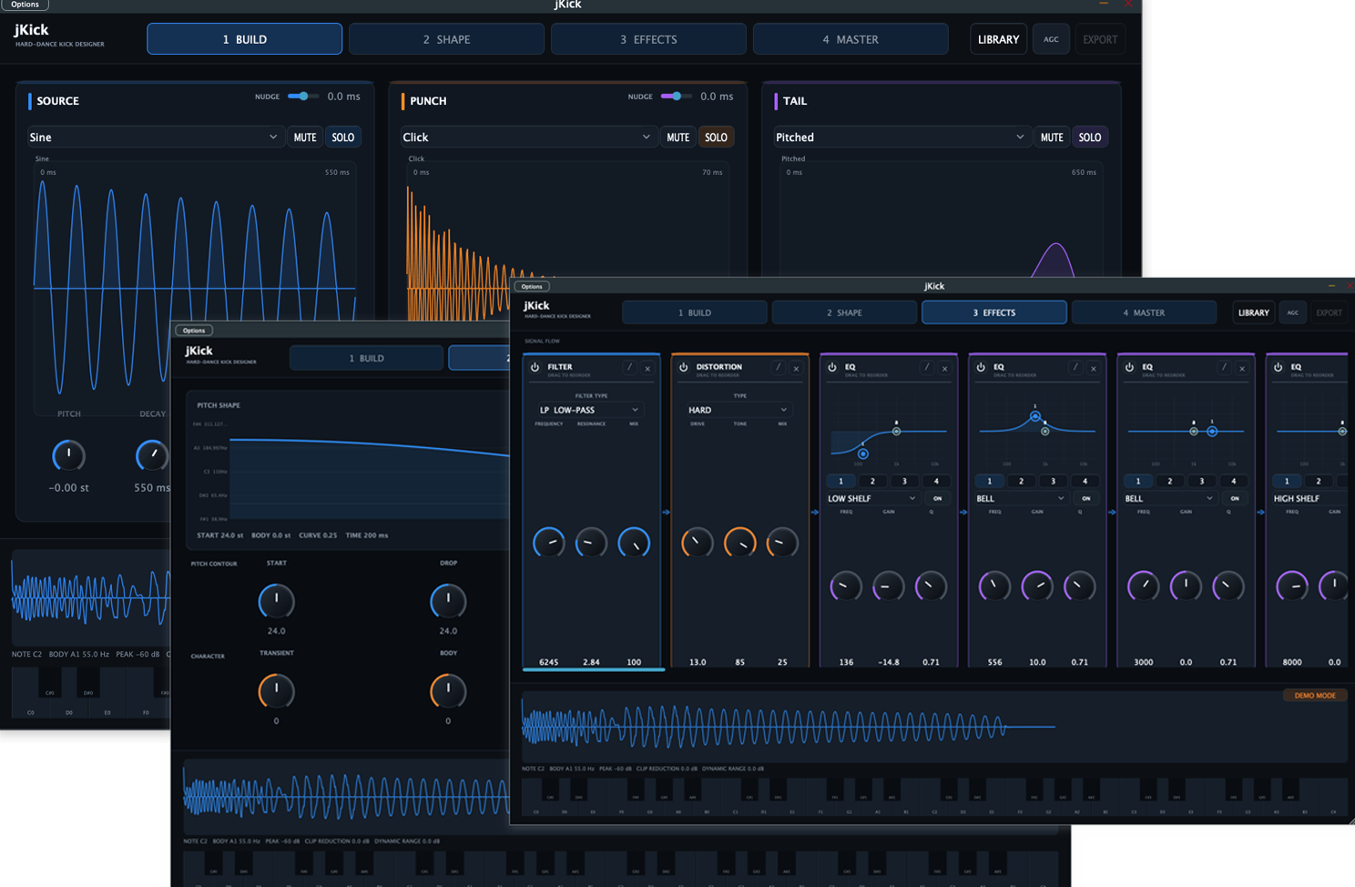
Task: Toggle power on the Bell EQ at 3000
Action: click(x=1129, y=367)
